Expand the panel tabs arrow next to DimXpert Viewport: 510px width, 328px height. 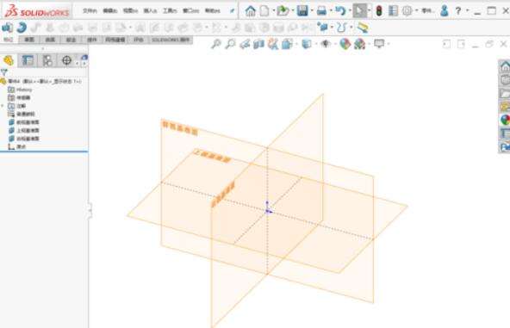pyautogui.click(x=84, y=64)
